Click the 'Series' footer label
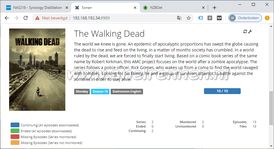 tap(141, 122)
